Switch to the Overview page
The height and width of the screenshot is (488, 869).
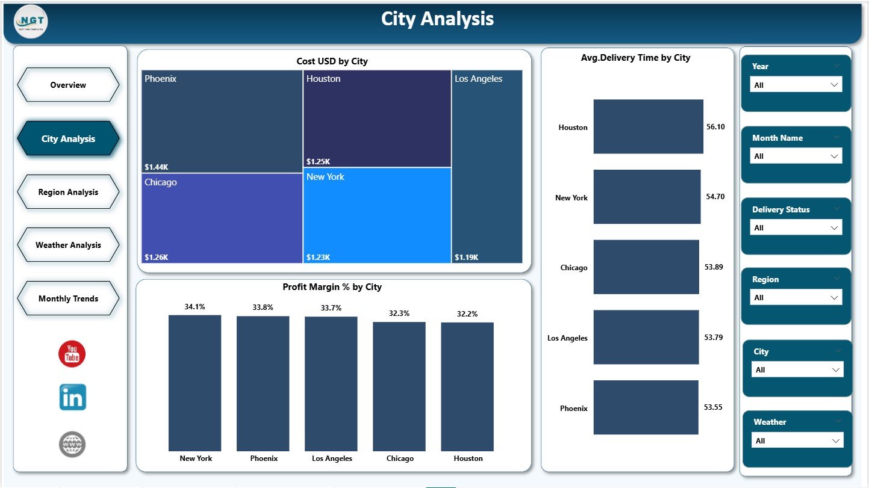point(68,85)
